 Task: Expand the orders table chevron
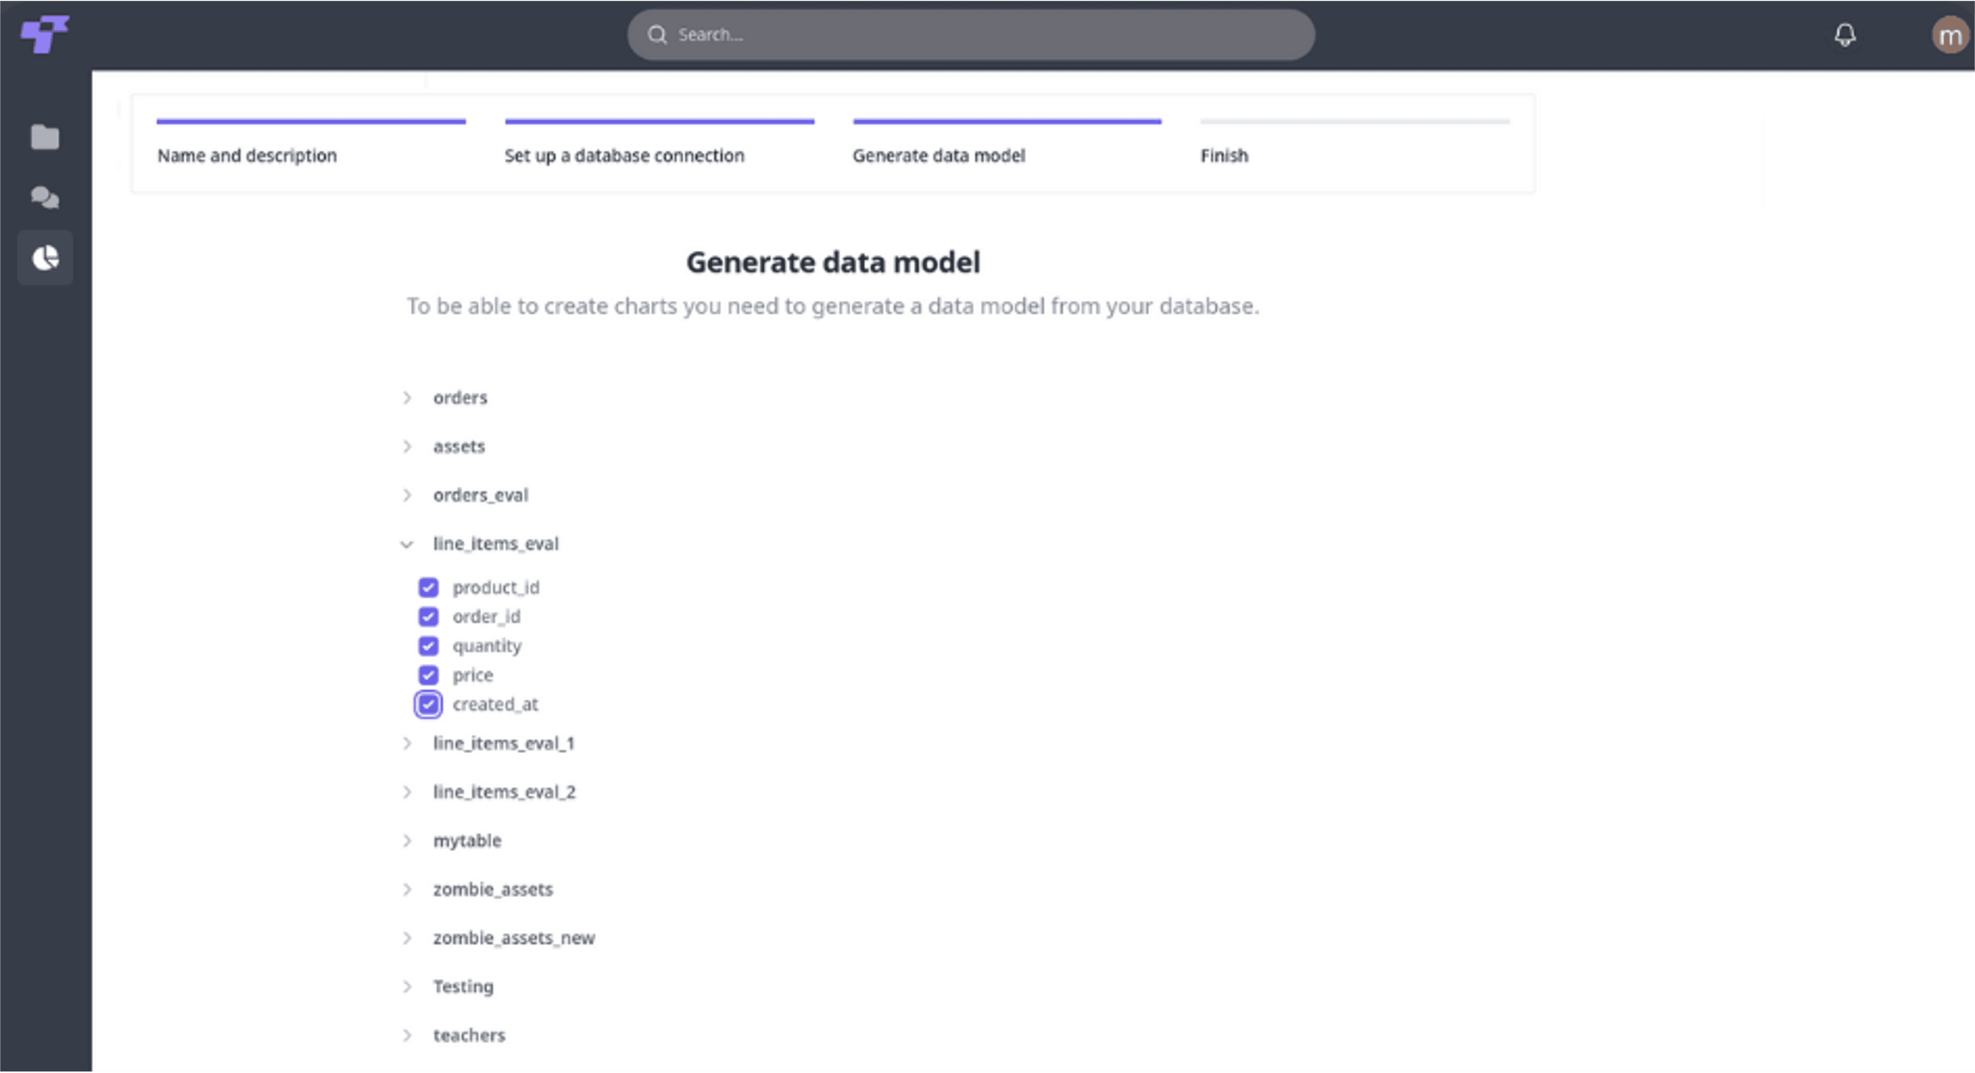pos(407,398)
